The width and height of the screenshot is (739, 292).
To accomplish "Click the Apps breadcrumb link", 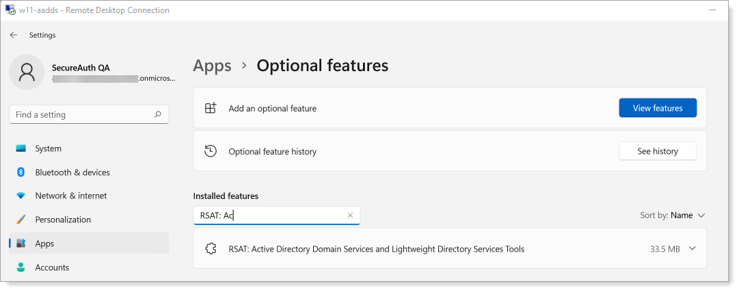I will coord(212,66).
